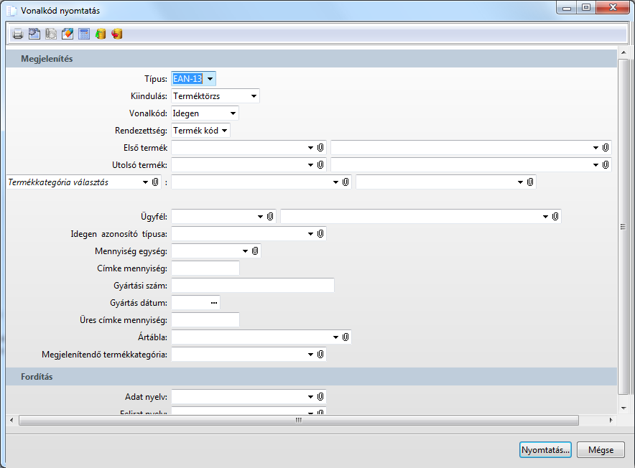Click the vertical scrollbar thumb

(624, 227)
